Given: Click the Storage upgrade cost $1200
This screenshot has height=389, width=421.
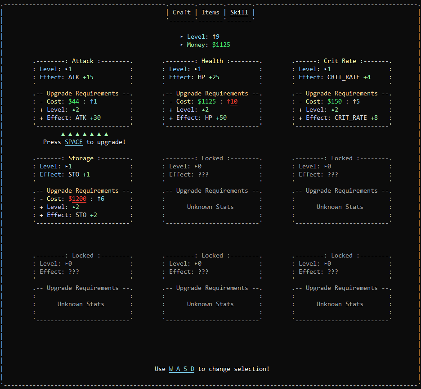Looking at the screenshot, I should tap(77, 199).
